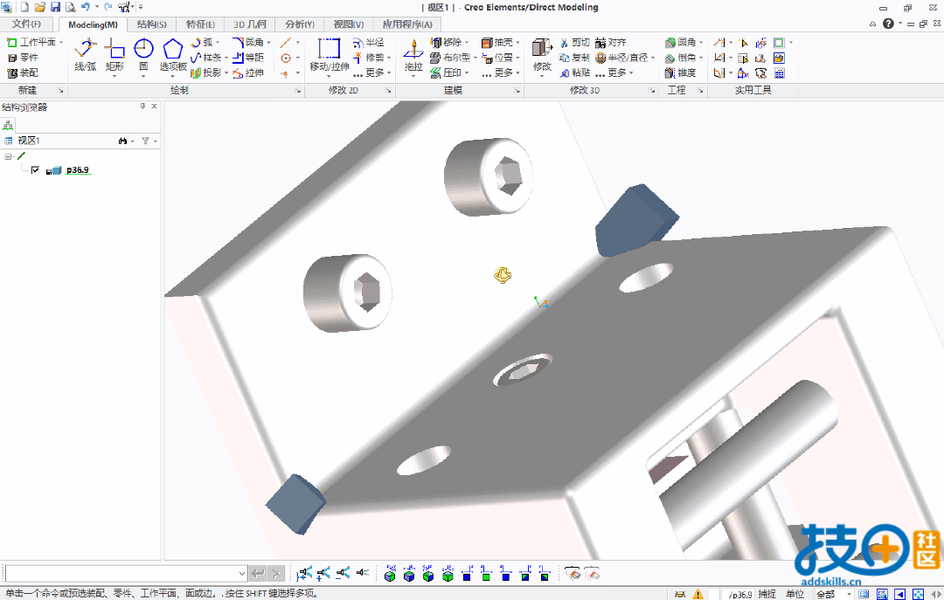The image size is (944, 600).
Task: Open the 文件(F) menu tab
Action: point(26,24)
